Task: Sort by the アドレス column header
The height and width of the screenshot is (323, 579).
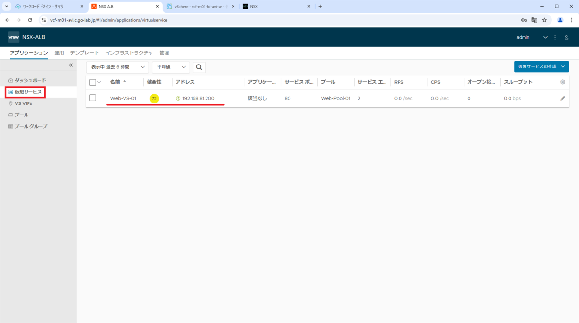Action: click(x=185, y=82)
